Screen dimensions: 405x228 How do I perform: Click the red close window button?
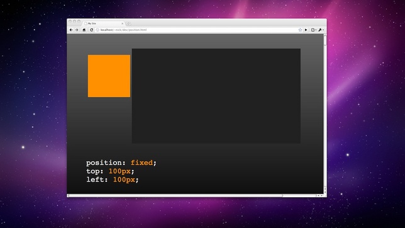tap(70, 21)
